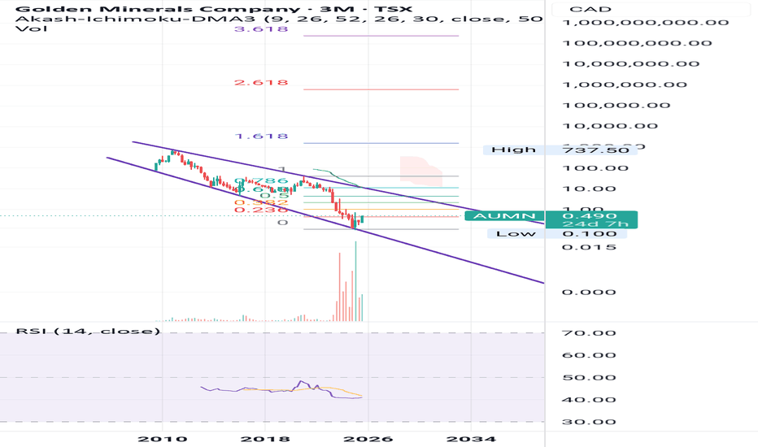Click the 3.618 Fibonacci level label
Viewport: 758px width, 447px height.
point(261,29)
